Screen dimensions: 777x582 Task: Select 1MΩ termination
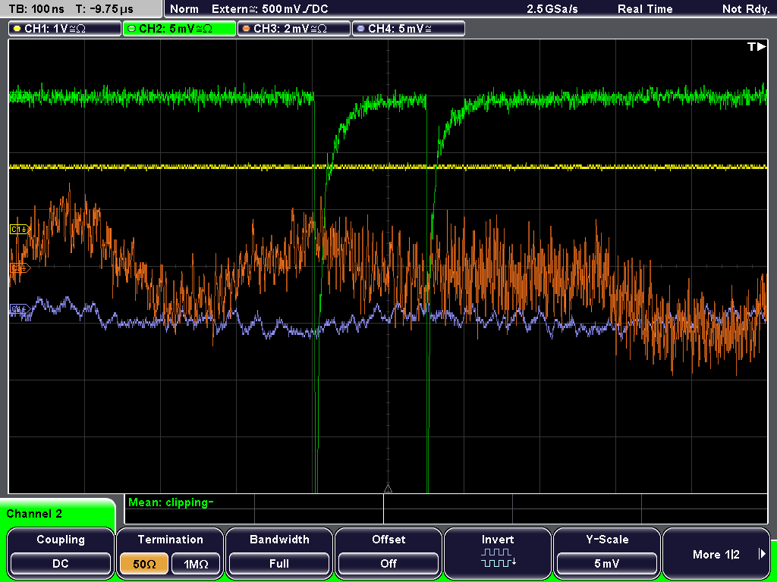click(196, 564)
